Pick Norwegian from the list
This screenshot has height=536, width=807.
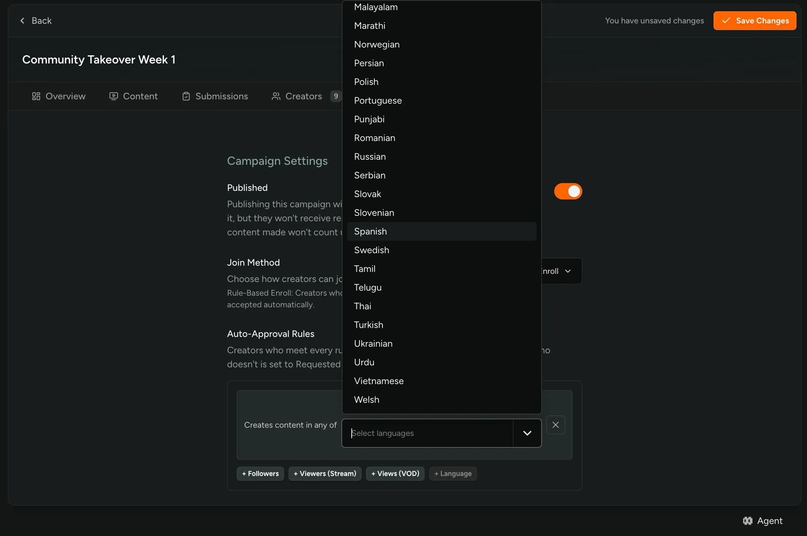442,44
